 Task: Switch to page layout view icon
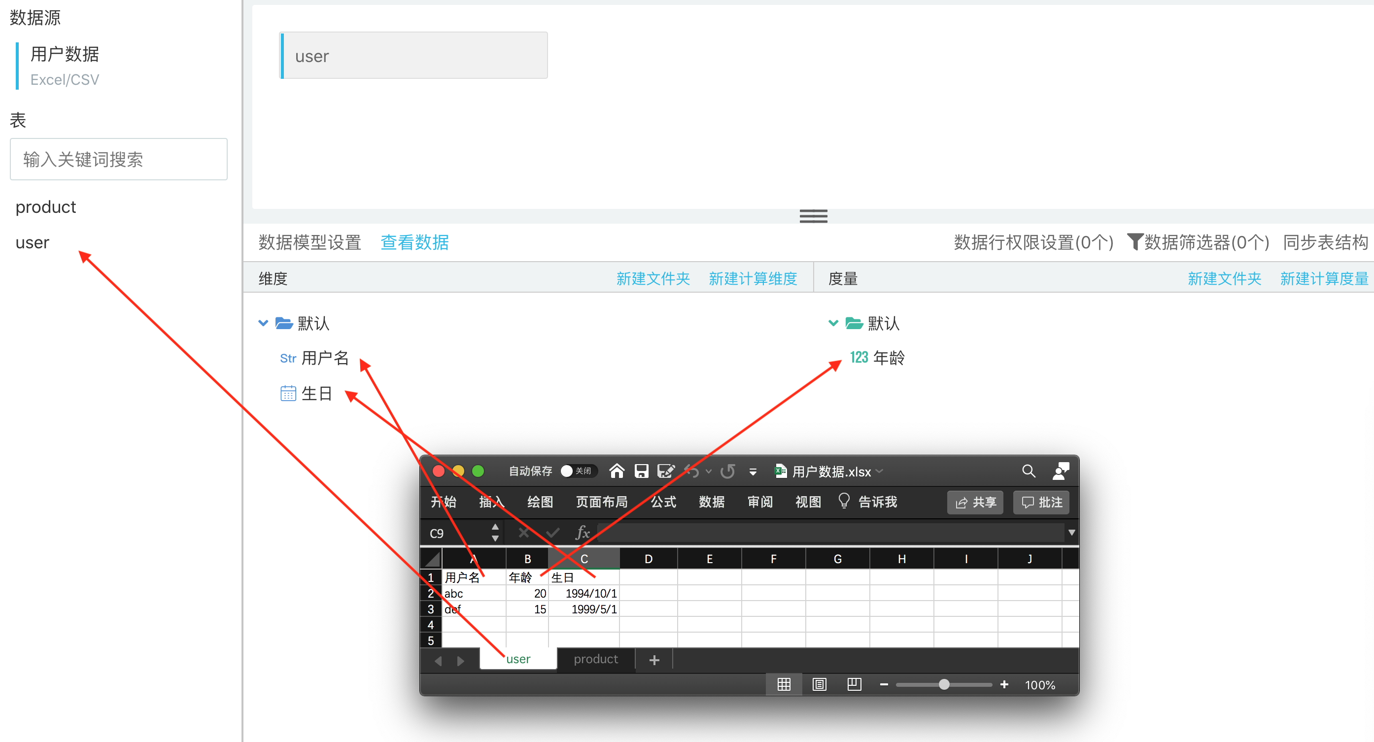pos(819,684)
